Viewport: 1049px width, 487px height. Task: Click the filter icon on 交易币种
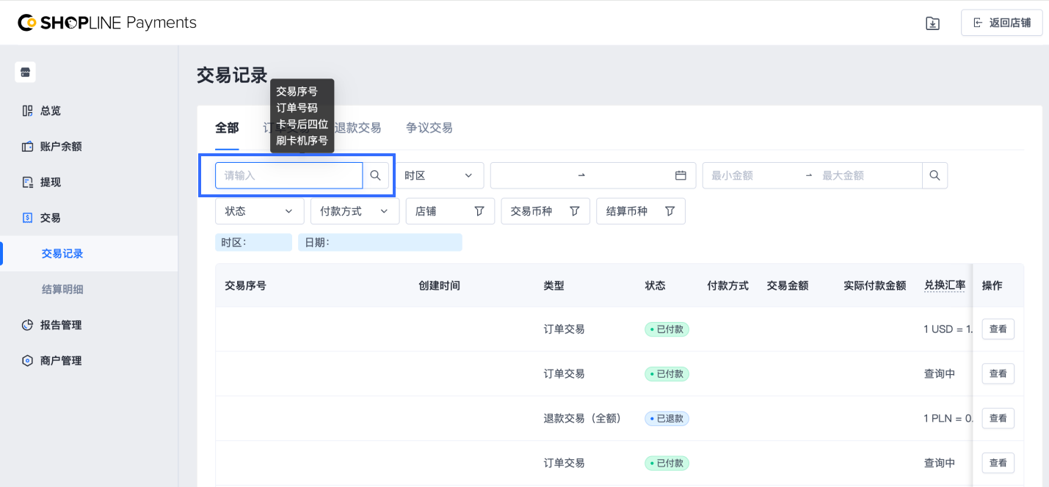[x=575, y=211]
